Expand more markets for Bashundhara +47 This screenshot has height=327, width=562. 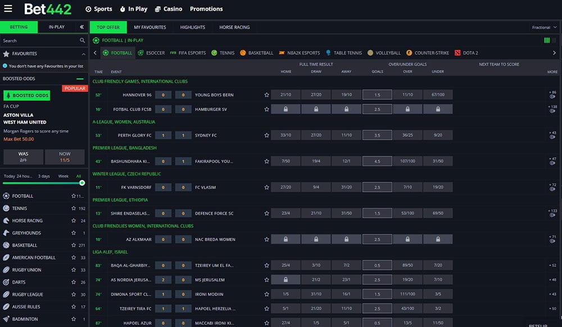[x=552, y=160]
